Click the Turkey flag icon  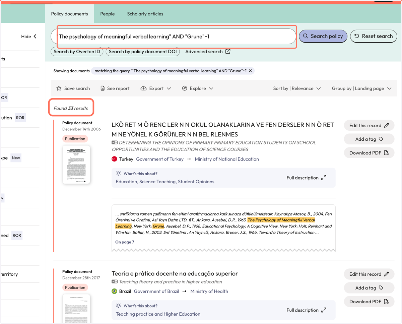[x=114, y=159]
